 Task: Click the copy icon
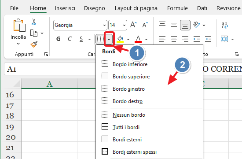pos(34,33)
